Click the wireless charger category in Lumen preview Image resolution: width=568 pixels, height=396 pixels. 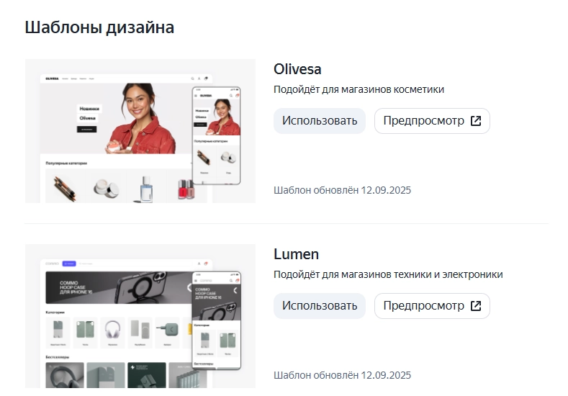coord(167,331)
